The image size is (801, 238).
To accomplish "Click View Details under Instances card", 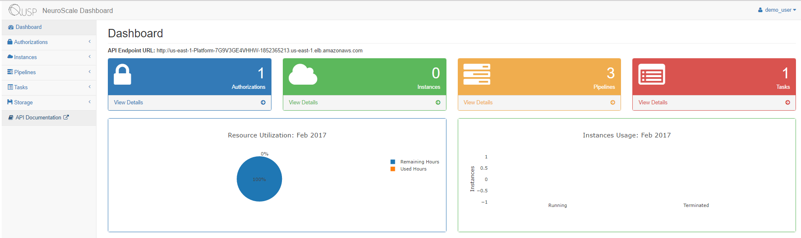I will click(303, 103).
